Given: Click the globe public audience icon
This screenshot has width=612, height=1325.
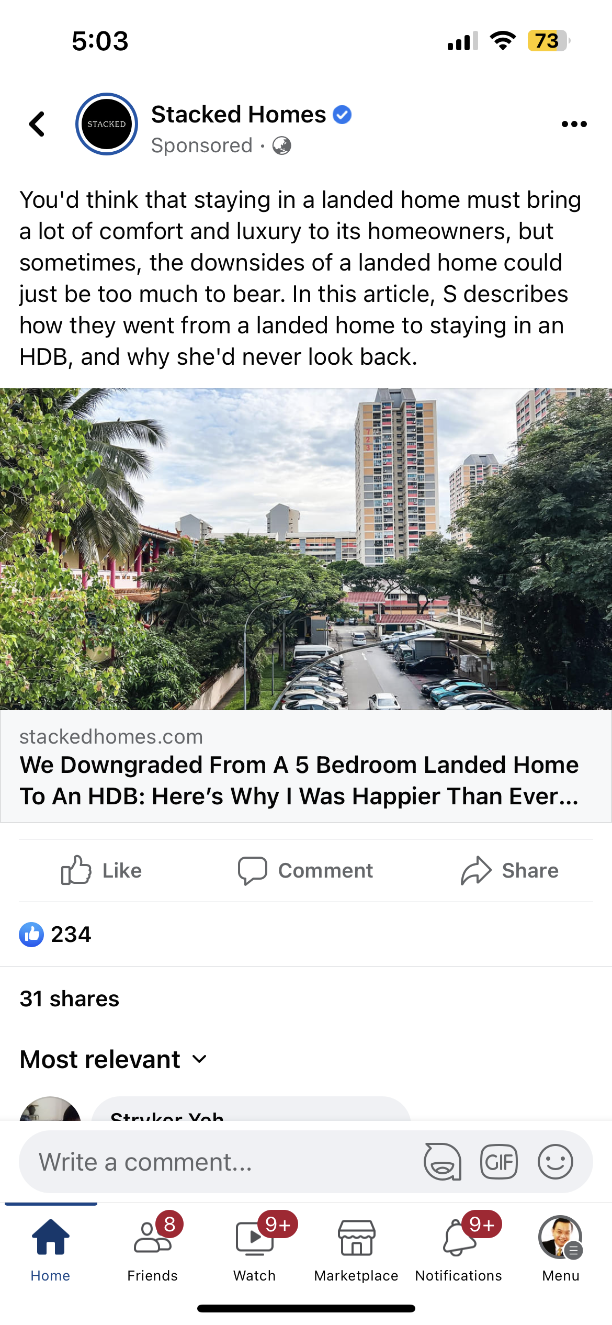Looking at the screenshot, I should pos(281,145).
